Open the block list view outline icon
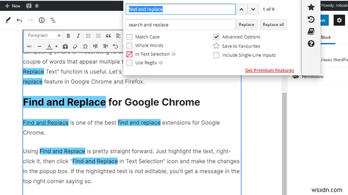The image size is (348, 195). point(53,20)
